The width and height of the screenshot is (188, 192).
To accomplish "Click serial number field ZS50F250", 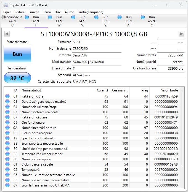I will coord(97,48).
